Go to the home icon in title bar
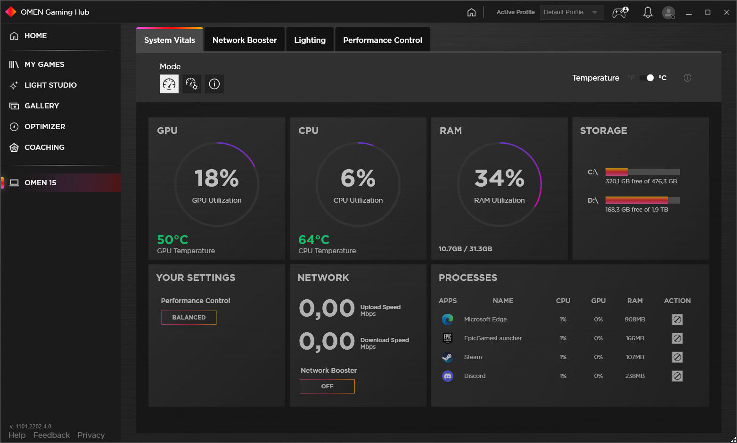Image resolution: width=737 pixels, height=443 pixels. 471,12
